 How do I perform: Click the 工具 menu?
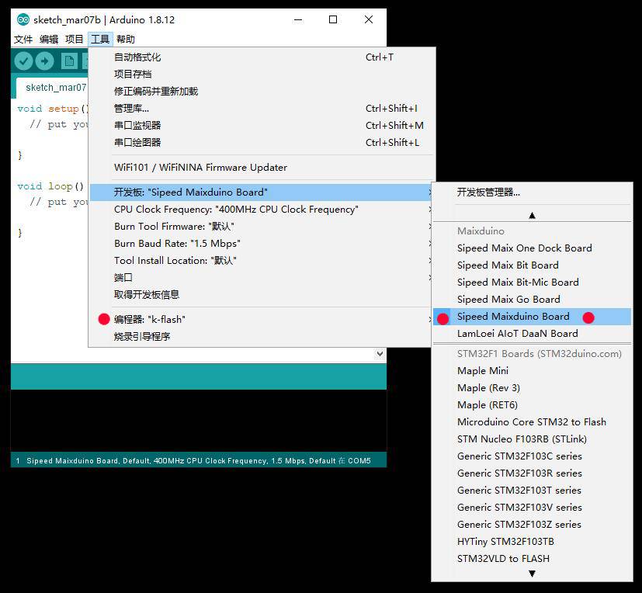(100, 40)
